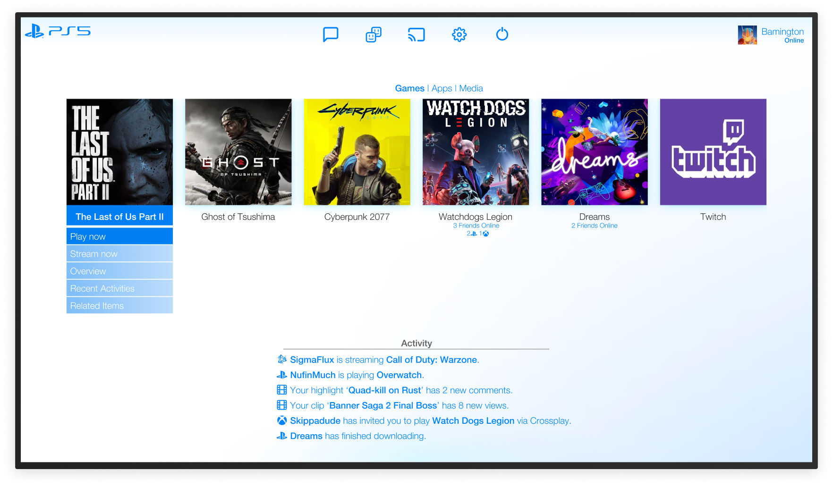Image resolution: width=833 pixels, height=487 pixels.
Task: Open the settings gear icon
Action: point(459,34)
